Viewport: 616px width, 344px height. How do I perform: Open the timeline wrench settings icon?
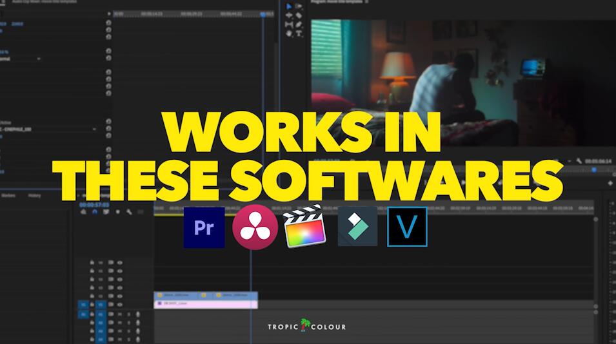[130, 212]
